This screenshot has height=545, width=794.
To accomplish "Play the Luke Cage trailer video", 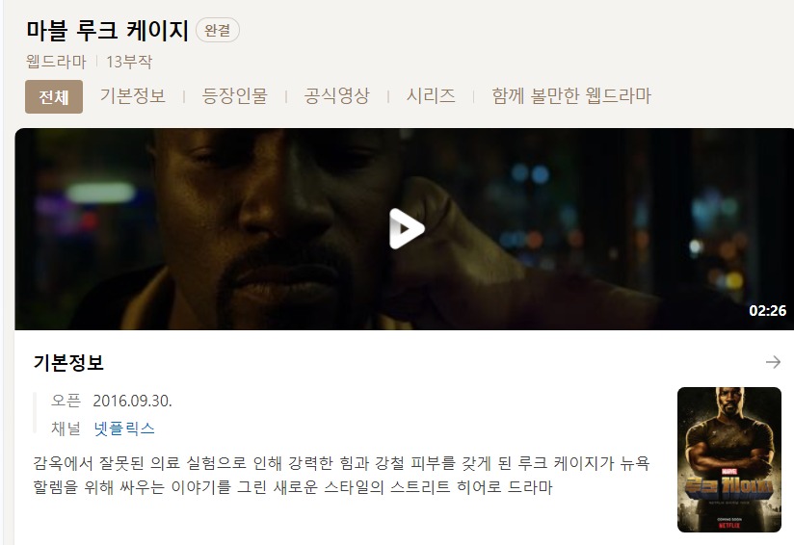I will 406,229.
